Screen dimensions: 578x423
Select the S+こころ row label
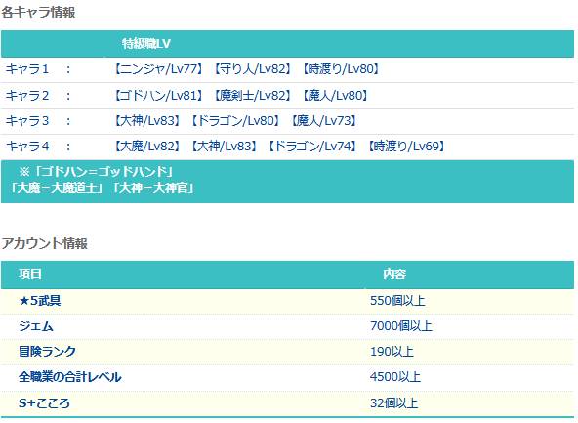tap(44, 402)
